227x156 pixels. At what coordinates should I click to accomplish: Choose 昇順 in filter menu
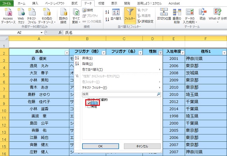tap(87, 58)
